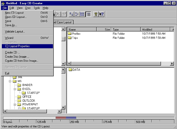Click lower tree horizontal scroll left arrow

5,111
